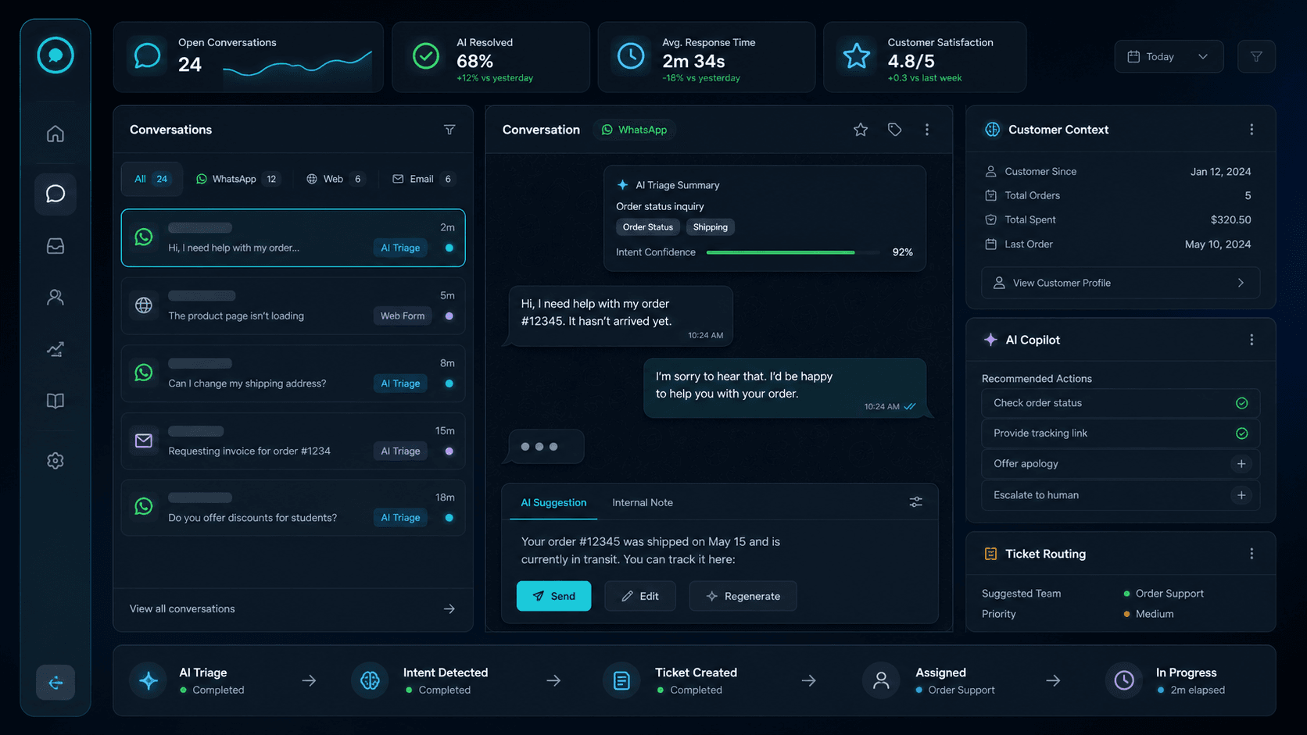This screenshot has width=1307, height=735.
Task: Click the Ticket Created document icon
Action: tap(621, 680)
